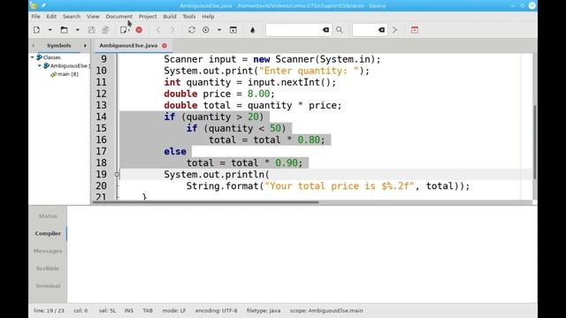
Task: Switch to the Terminal tab
Action: pyautogui.click(x=48, y=286)
